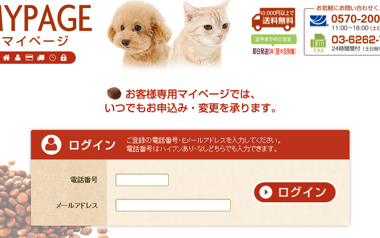Click the green 正午までのご注文 badge
The width and height of the screenshot is (380, 238).
(274, 40)
